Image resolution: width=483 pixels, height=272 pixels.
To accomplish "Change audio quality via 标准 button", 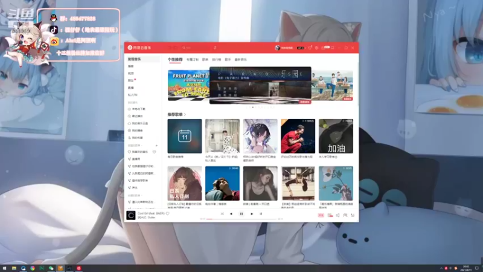I will 321,215.
